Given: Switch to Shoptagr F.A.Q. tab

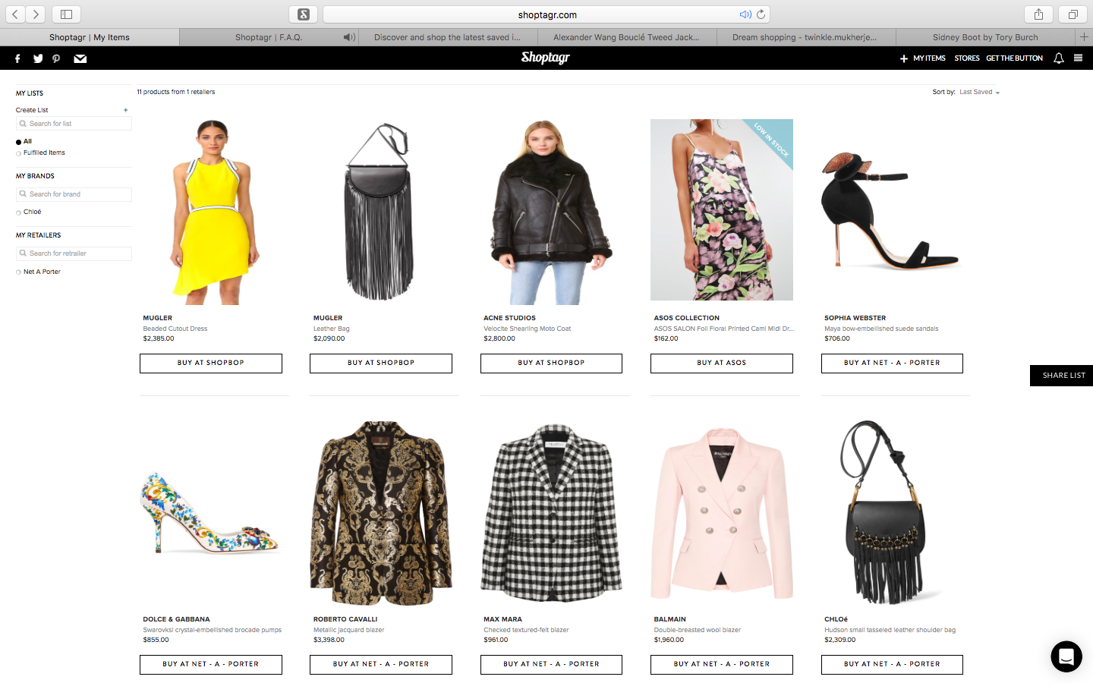Looking at the screenshot, I should click(269, 37).
